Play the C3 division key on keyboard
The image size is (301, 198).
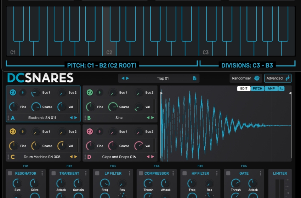[x=206, y=49]
